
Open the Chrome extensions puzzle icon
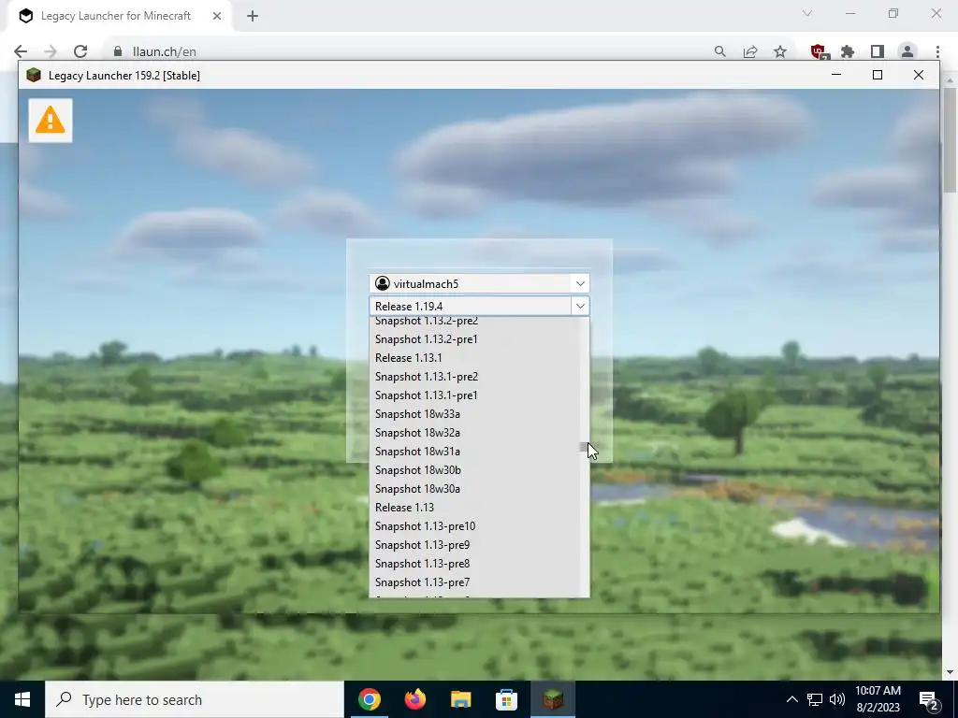pos(848,51)
